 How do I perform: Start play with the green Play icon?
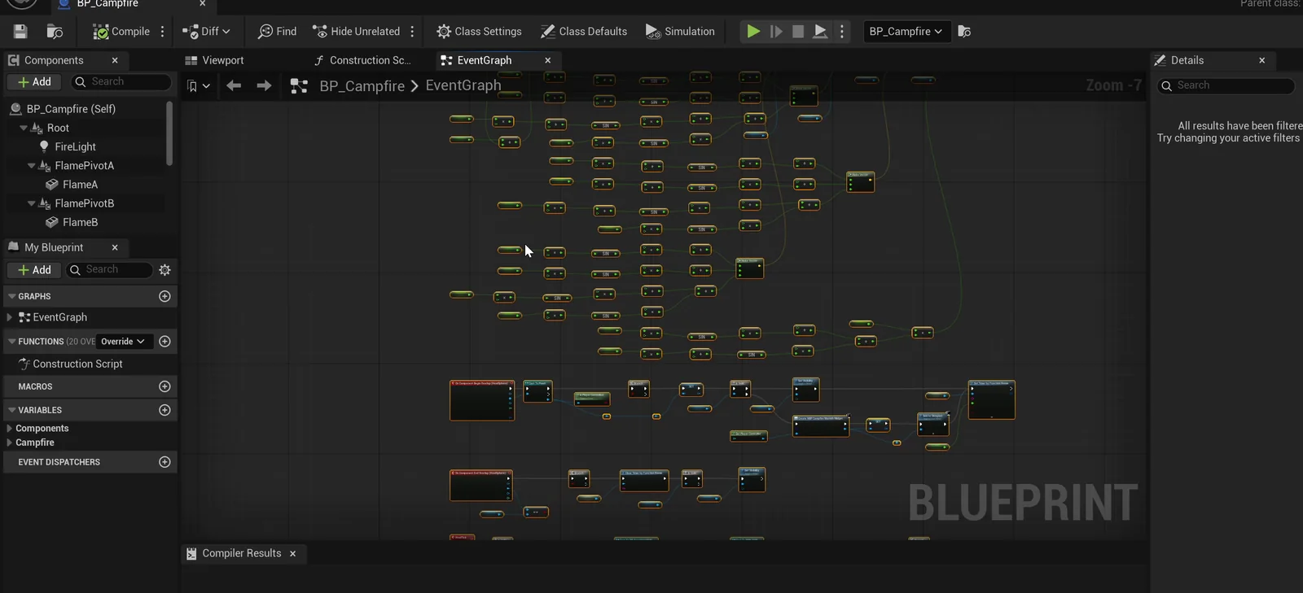[753, 32]
